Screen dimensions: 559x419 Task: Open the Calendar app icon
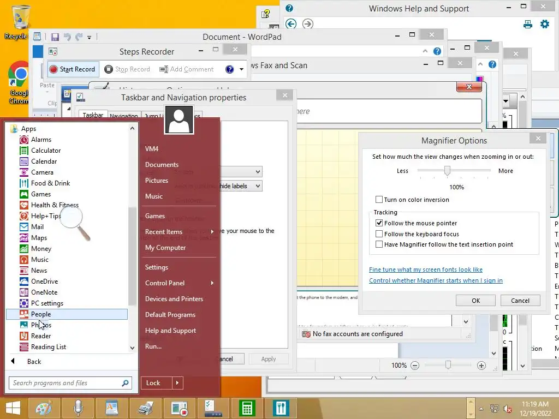(24, 161)
